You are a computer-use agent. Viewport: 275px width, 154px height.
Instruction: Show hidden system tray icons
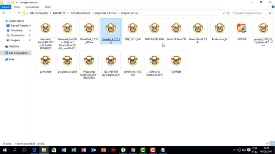(x=234, y=150)
